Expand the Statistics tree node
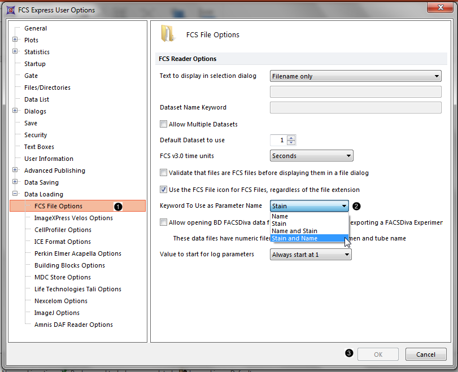 pos(15,52)
